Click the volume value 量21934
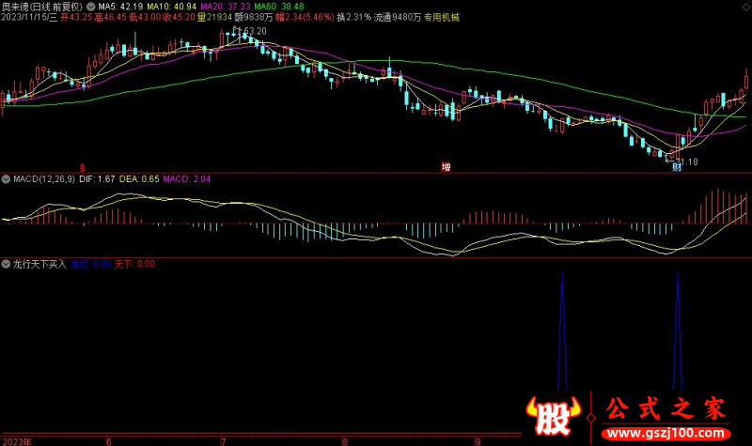The image size is (752, 446). coord(215,17)
